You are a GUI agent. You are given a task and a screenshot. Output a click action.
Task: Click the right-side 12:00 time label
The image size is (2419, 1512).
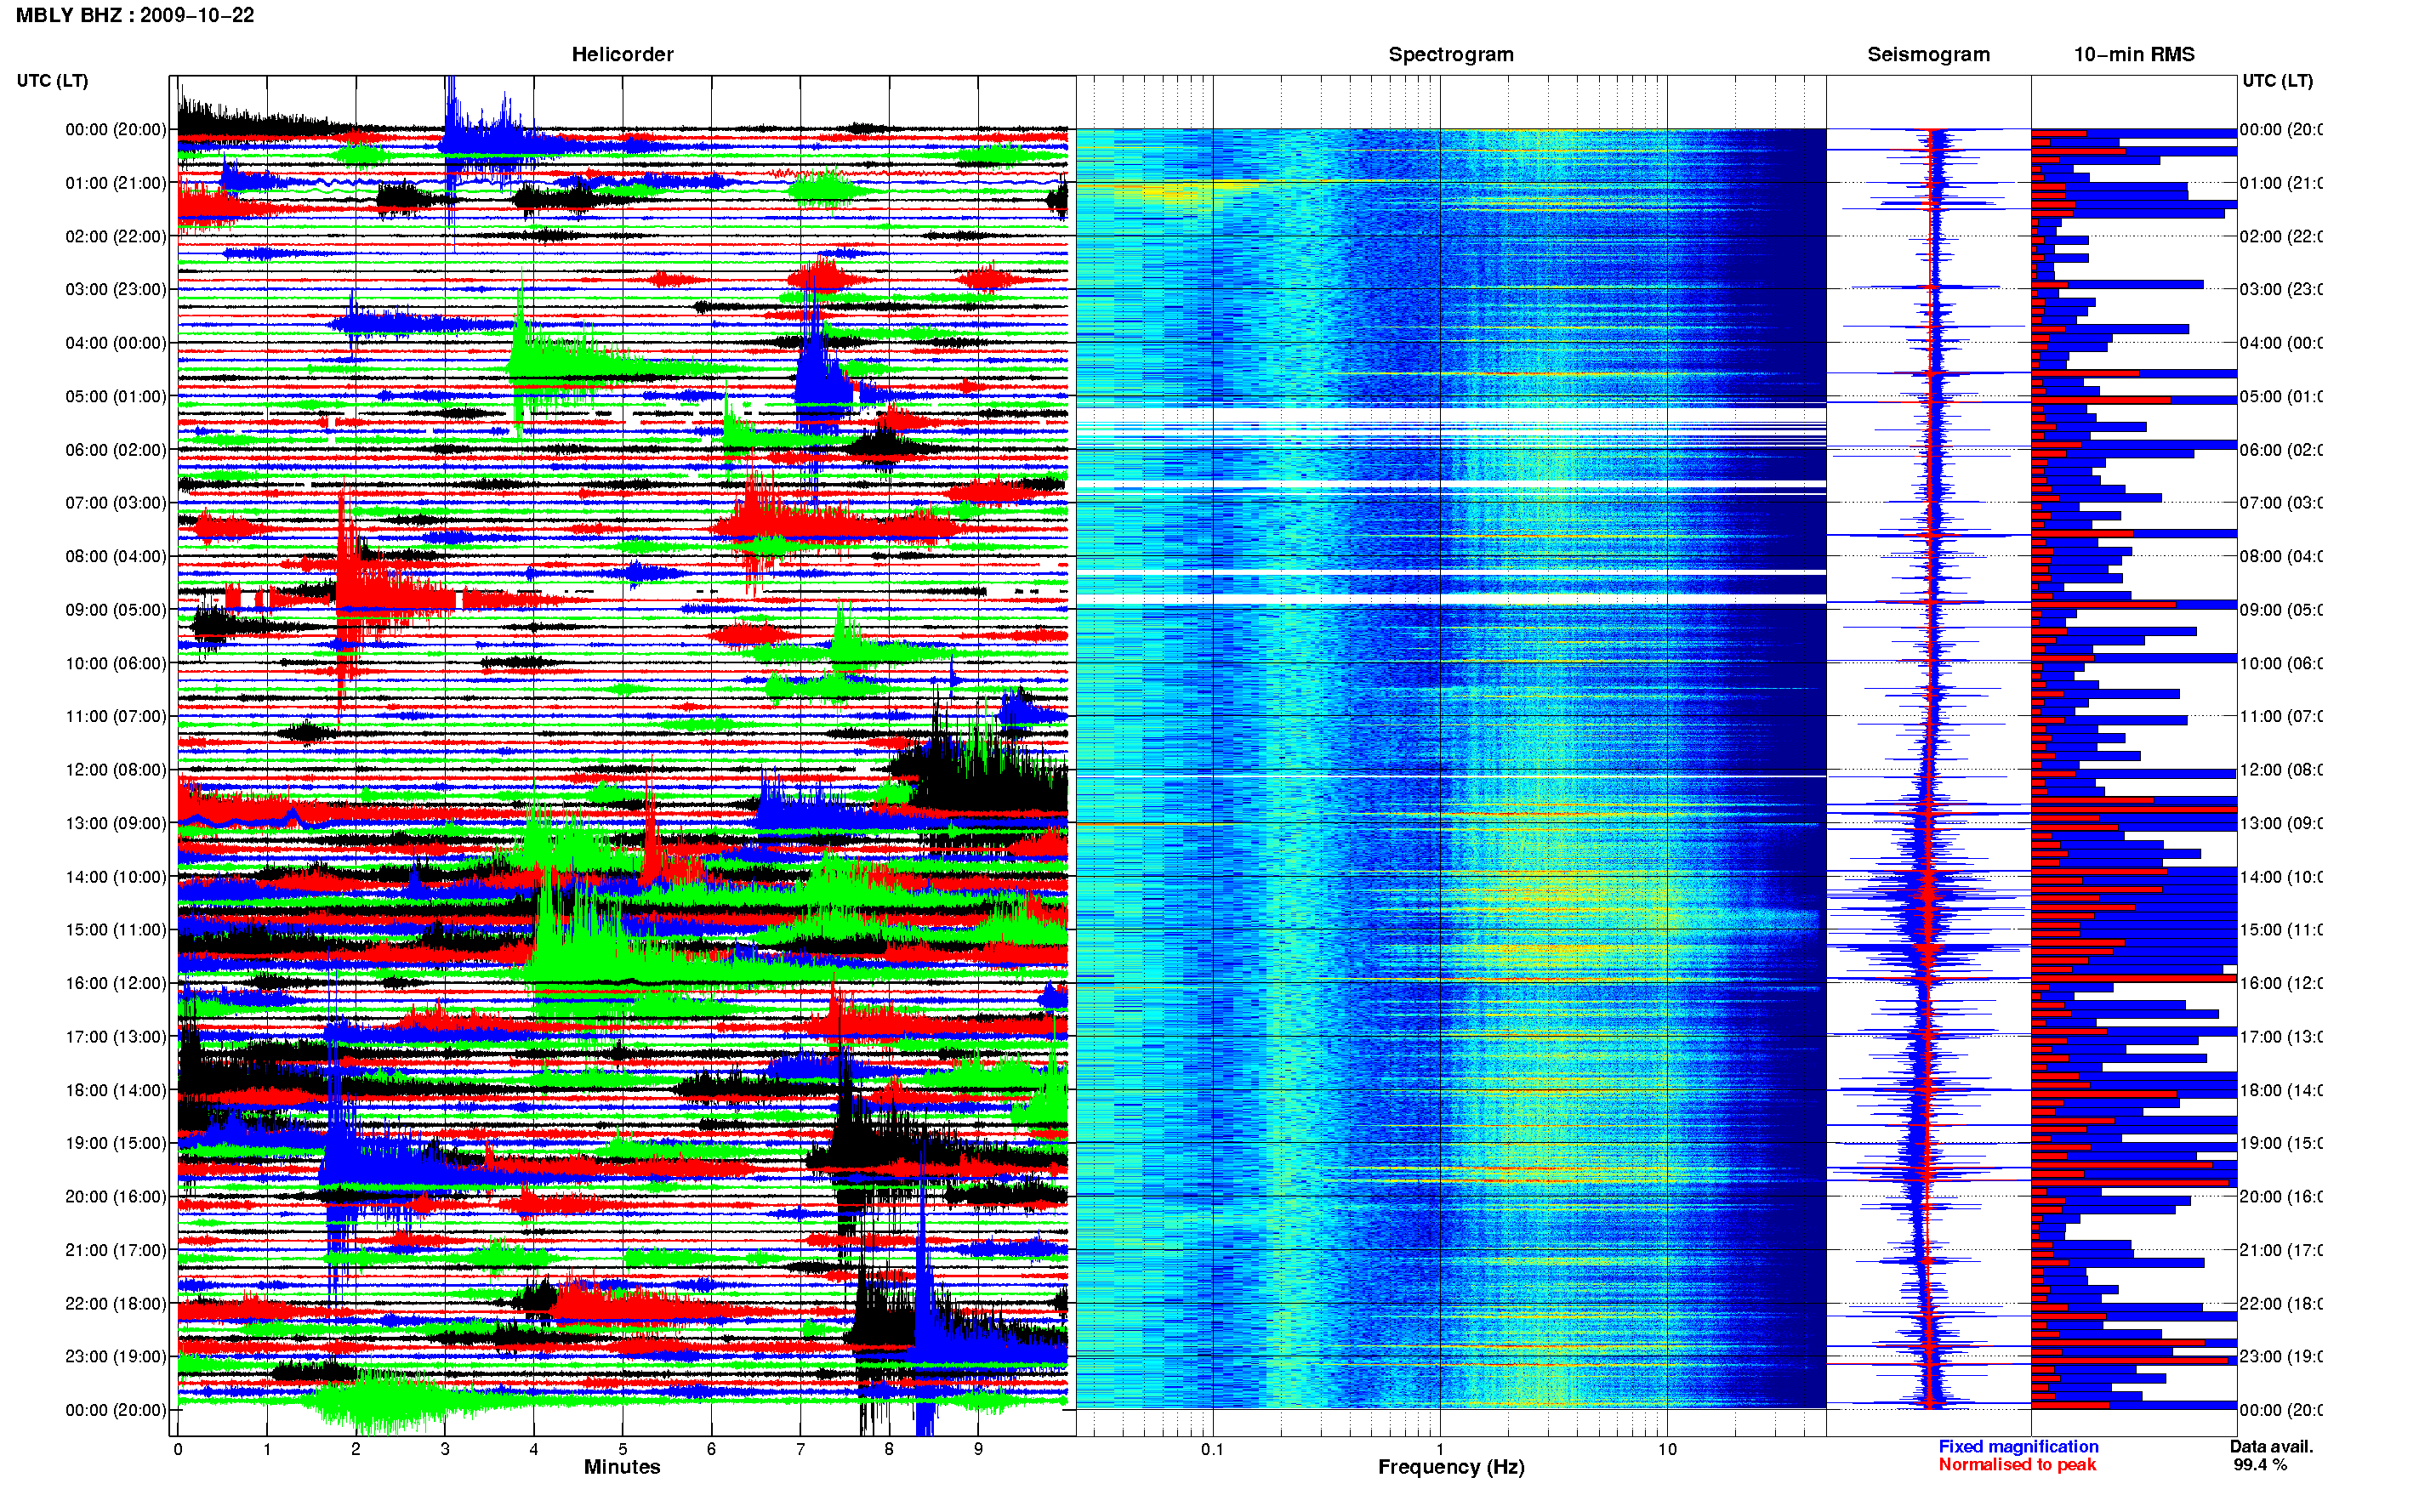point(2280,770)
